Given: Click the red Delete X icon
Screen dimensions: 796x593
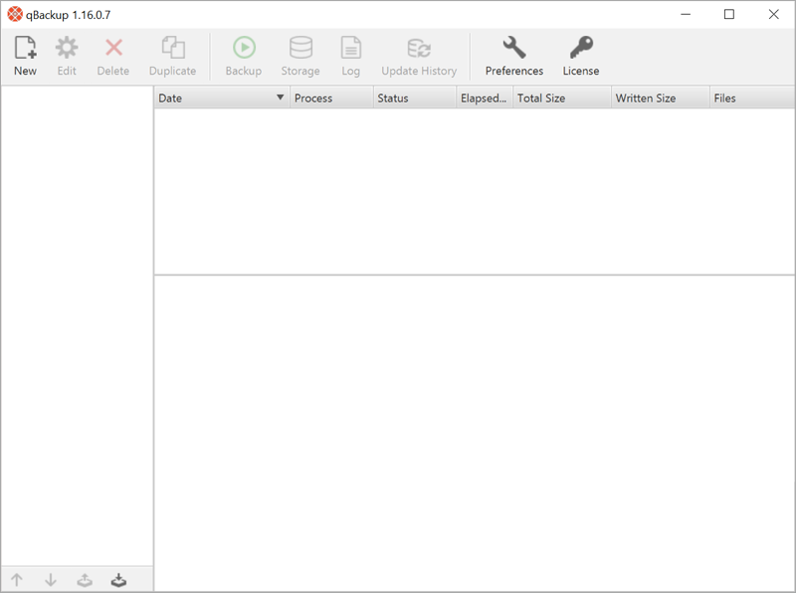Looking at the screenshot, I should [x=113, y=48].
